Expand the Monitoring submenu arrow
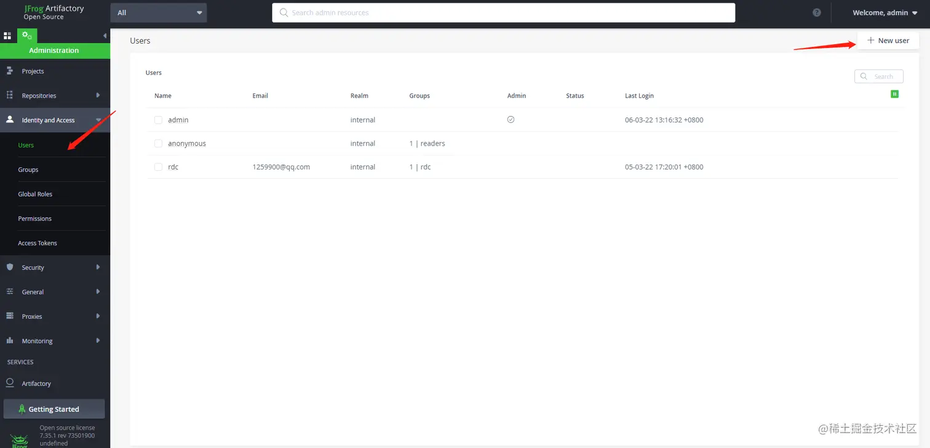The image size is (930, 448). pos(98,340)
